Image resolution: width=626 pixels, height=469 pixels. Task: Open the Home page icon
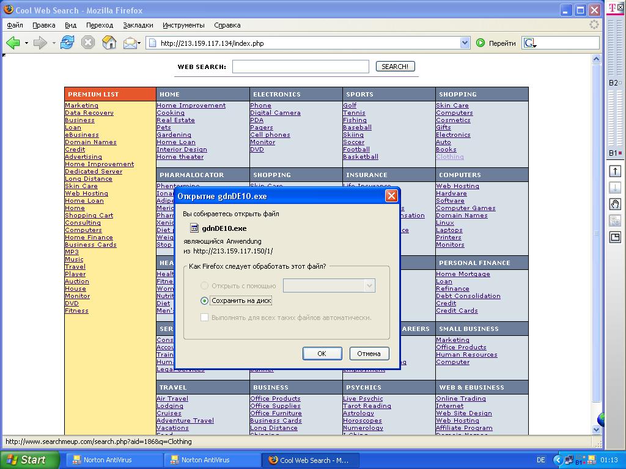pyautogui.click(x=109, y=42)
